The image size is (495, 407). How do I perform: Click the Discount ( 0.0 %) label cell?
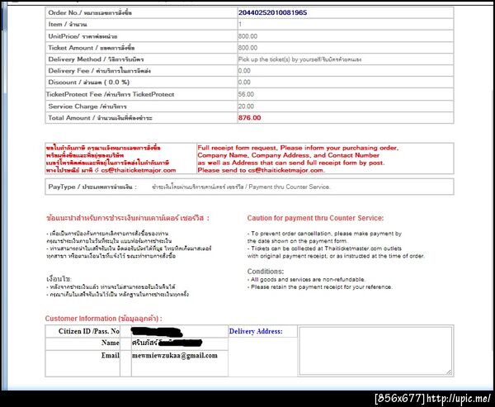141,83
